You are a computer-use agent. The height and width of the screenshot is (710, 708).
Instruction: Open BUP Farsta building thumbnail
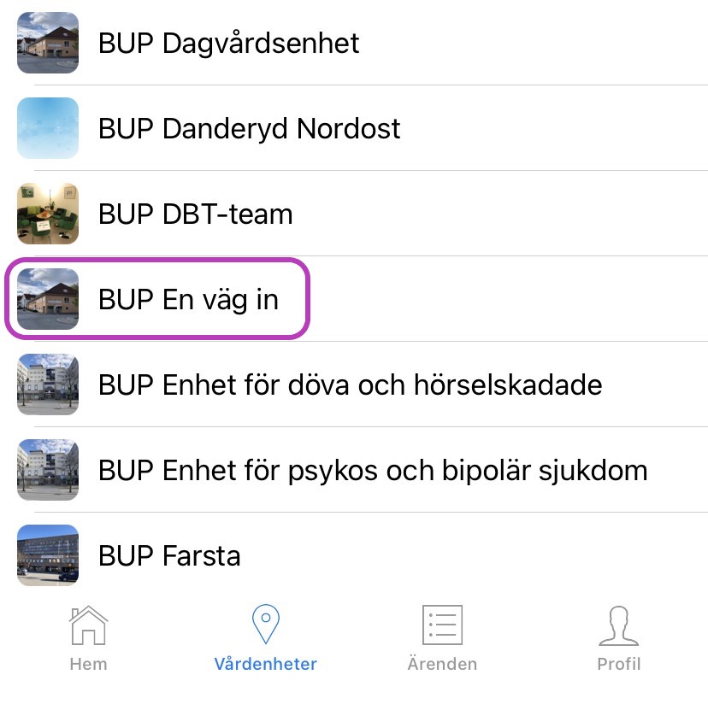click(x=48, y=555)
